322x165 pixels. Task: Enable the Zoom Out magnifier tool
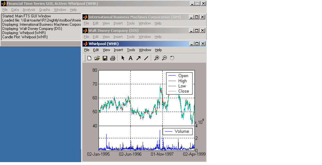point(164,58)
